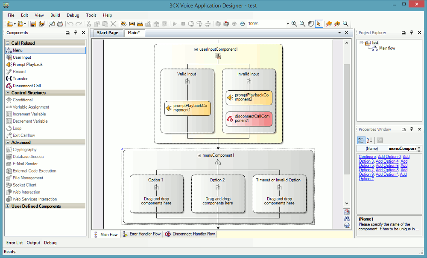The image size is (427, 258).
Task: Click the Add Option 4 link
Action: (x=387, y=161)
